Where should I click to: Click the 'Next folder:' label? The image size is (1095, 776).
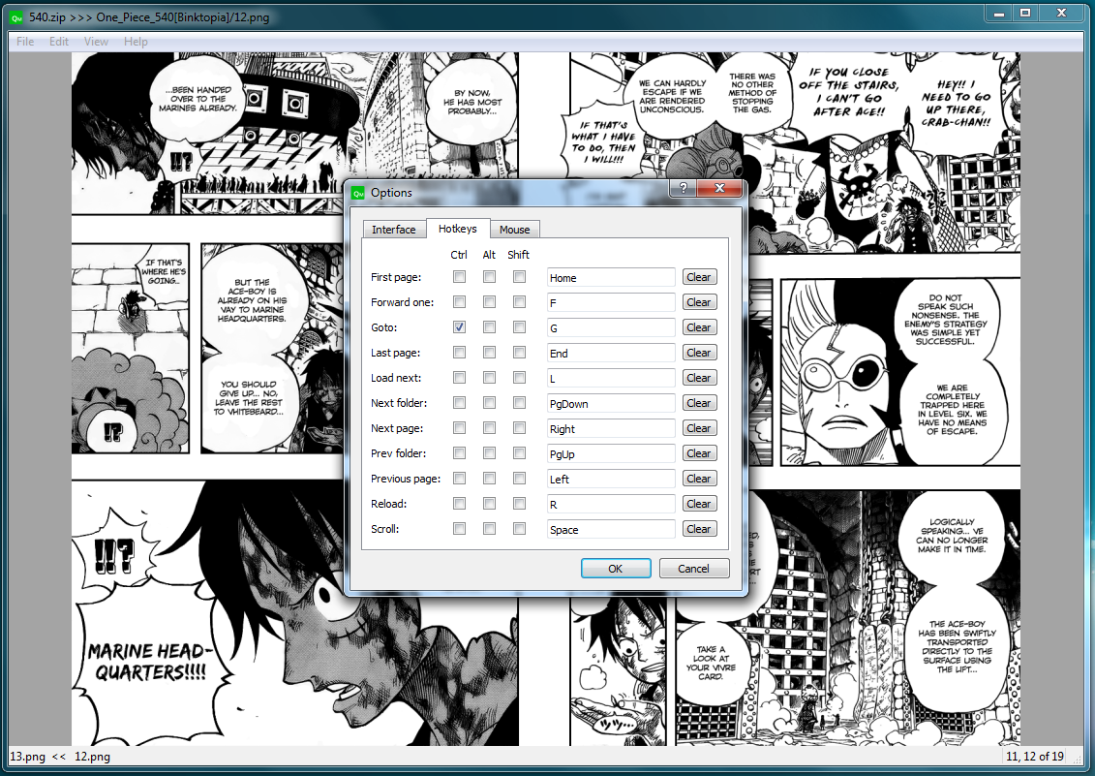(x=399, y=403)
